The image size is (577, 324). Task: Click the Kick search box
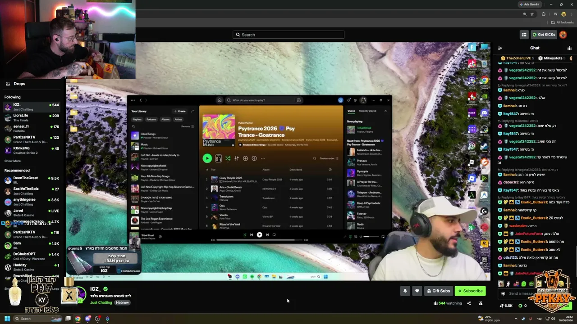(288, 35)
